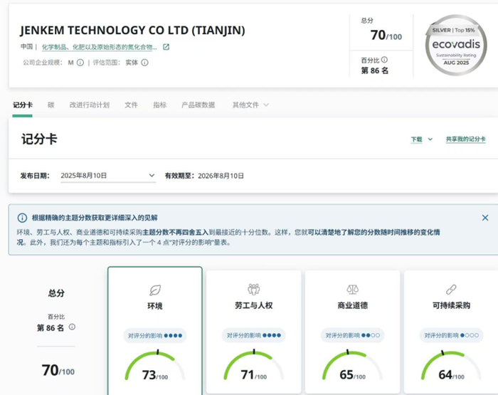The height and width of the screenshot is (395, 498).
Task: Open the 发布日期 date dropdown
Action: coord(108,175)
